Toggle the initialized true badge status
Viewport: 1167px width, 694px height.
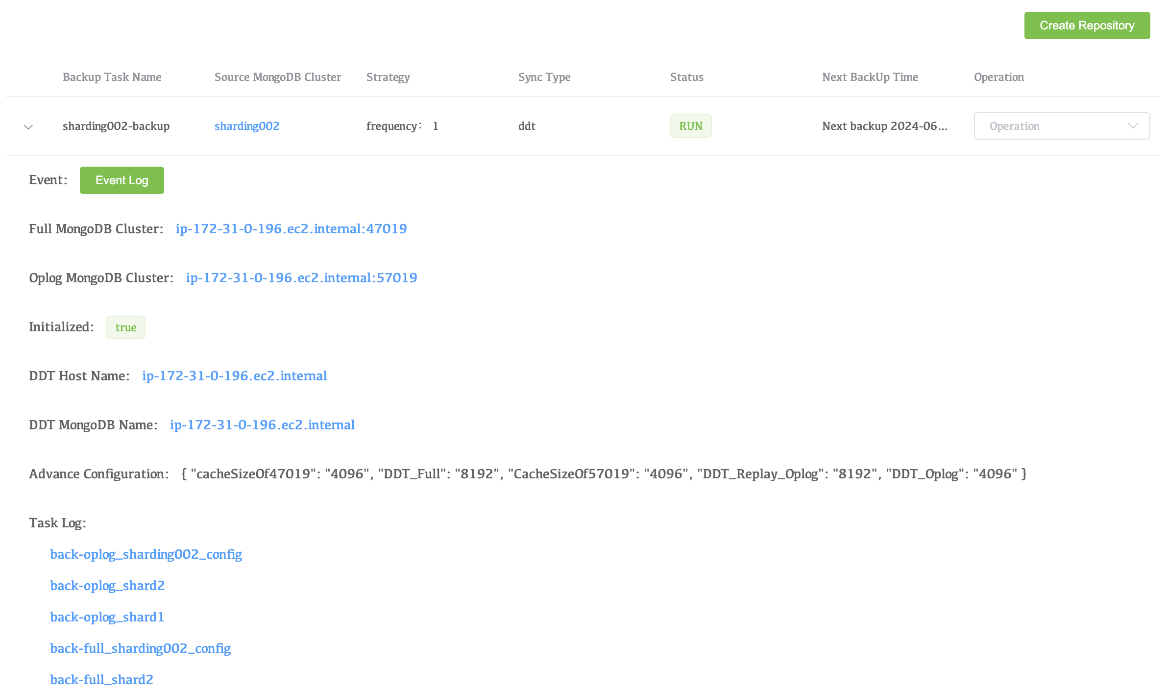point(125,327)
